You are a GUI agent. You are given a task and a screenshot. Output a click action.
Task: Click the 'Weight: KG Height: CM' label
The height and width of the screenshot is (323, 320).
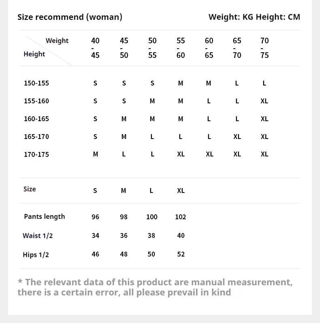click(x=254, y=17)
